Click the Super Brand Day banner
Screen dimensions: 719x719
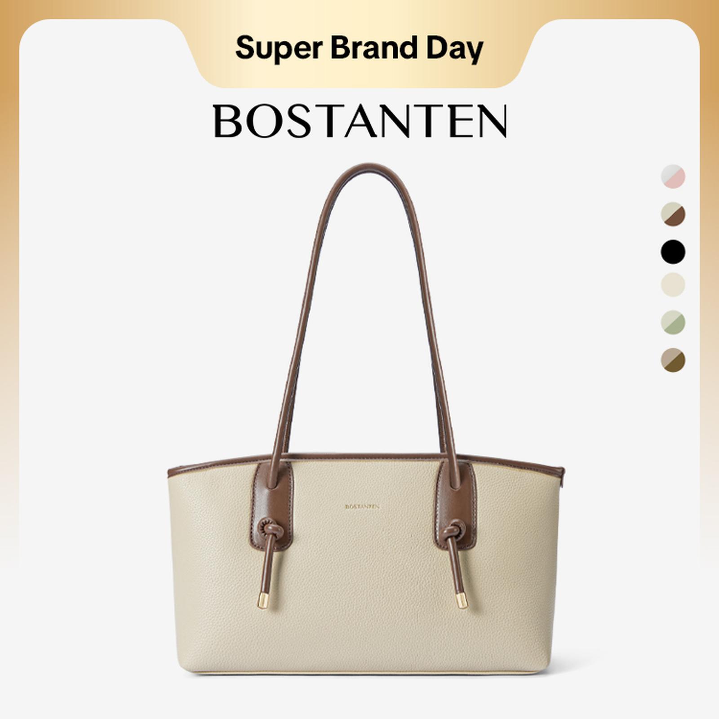(359, 49)
